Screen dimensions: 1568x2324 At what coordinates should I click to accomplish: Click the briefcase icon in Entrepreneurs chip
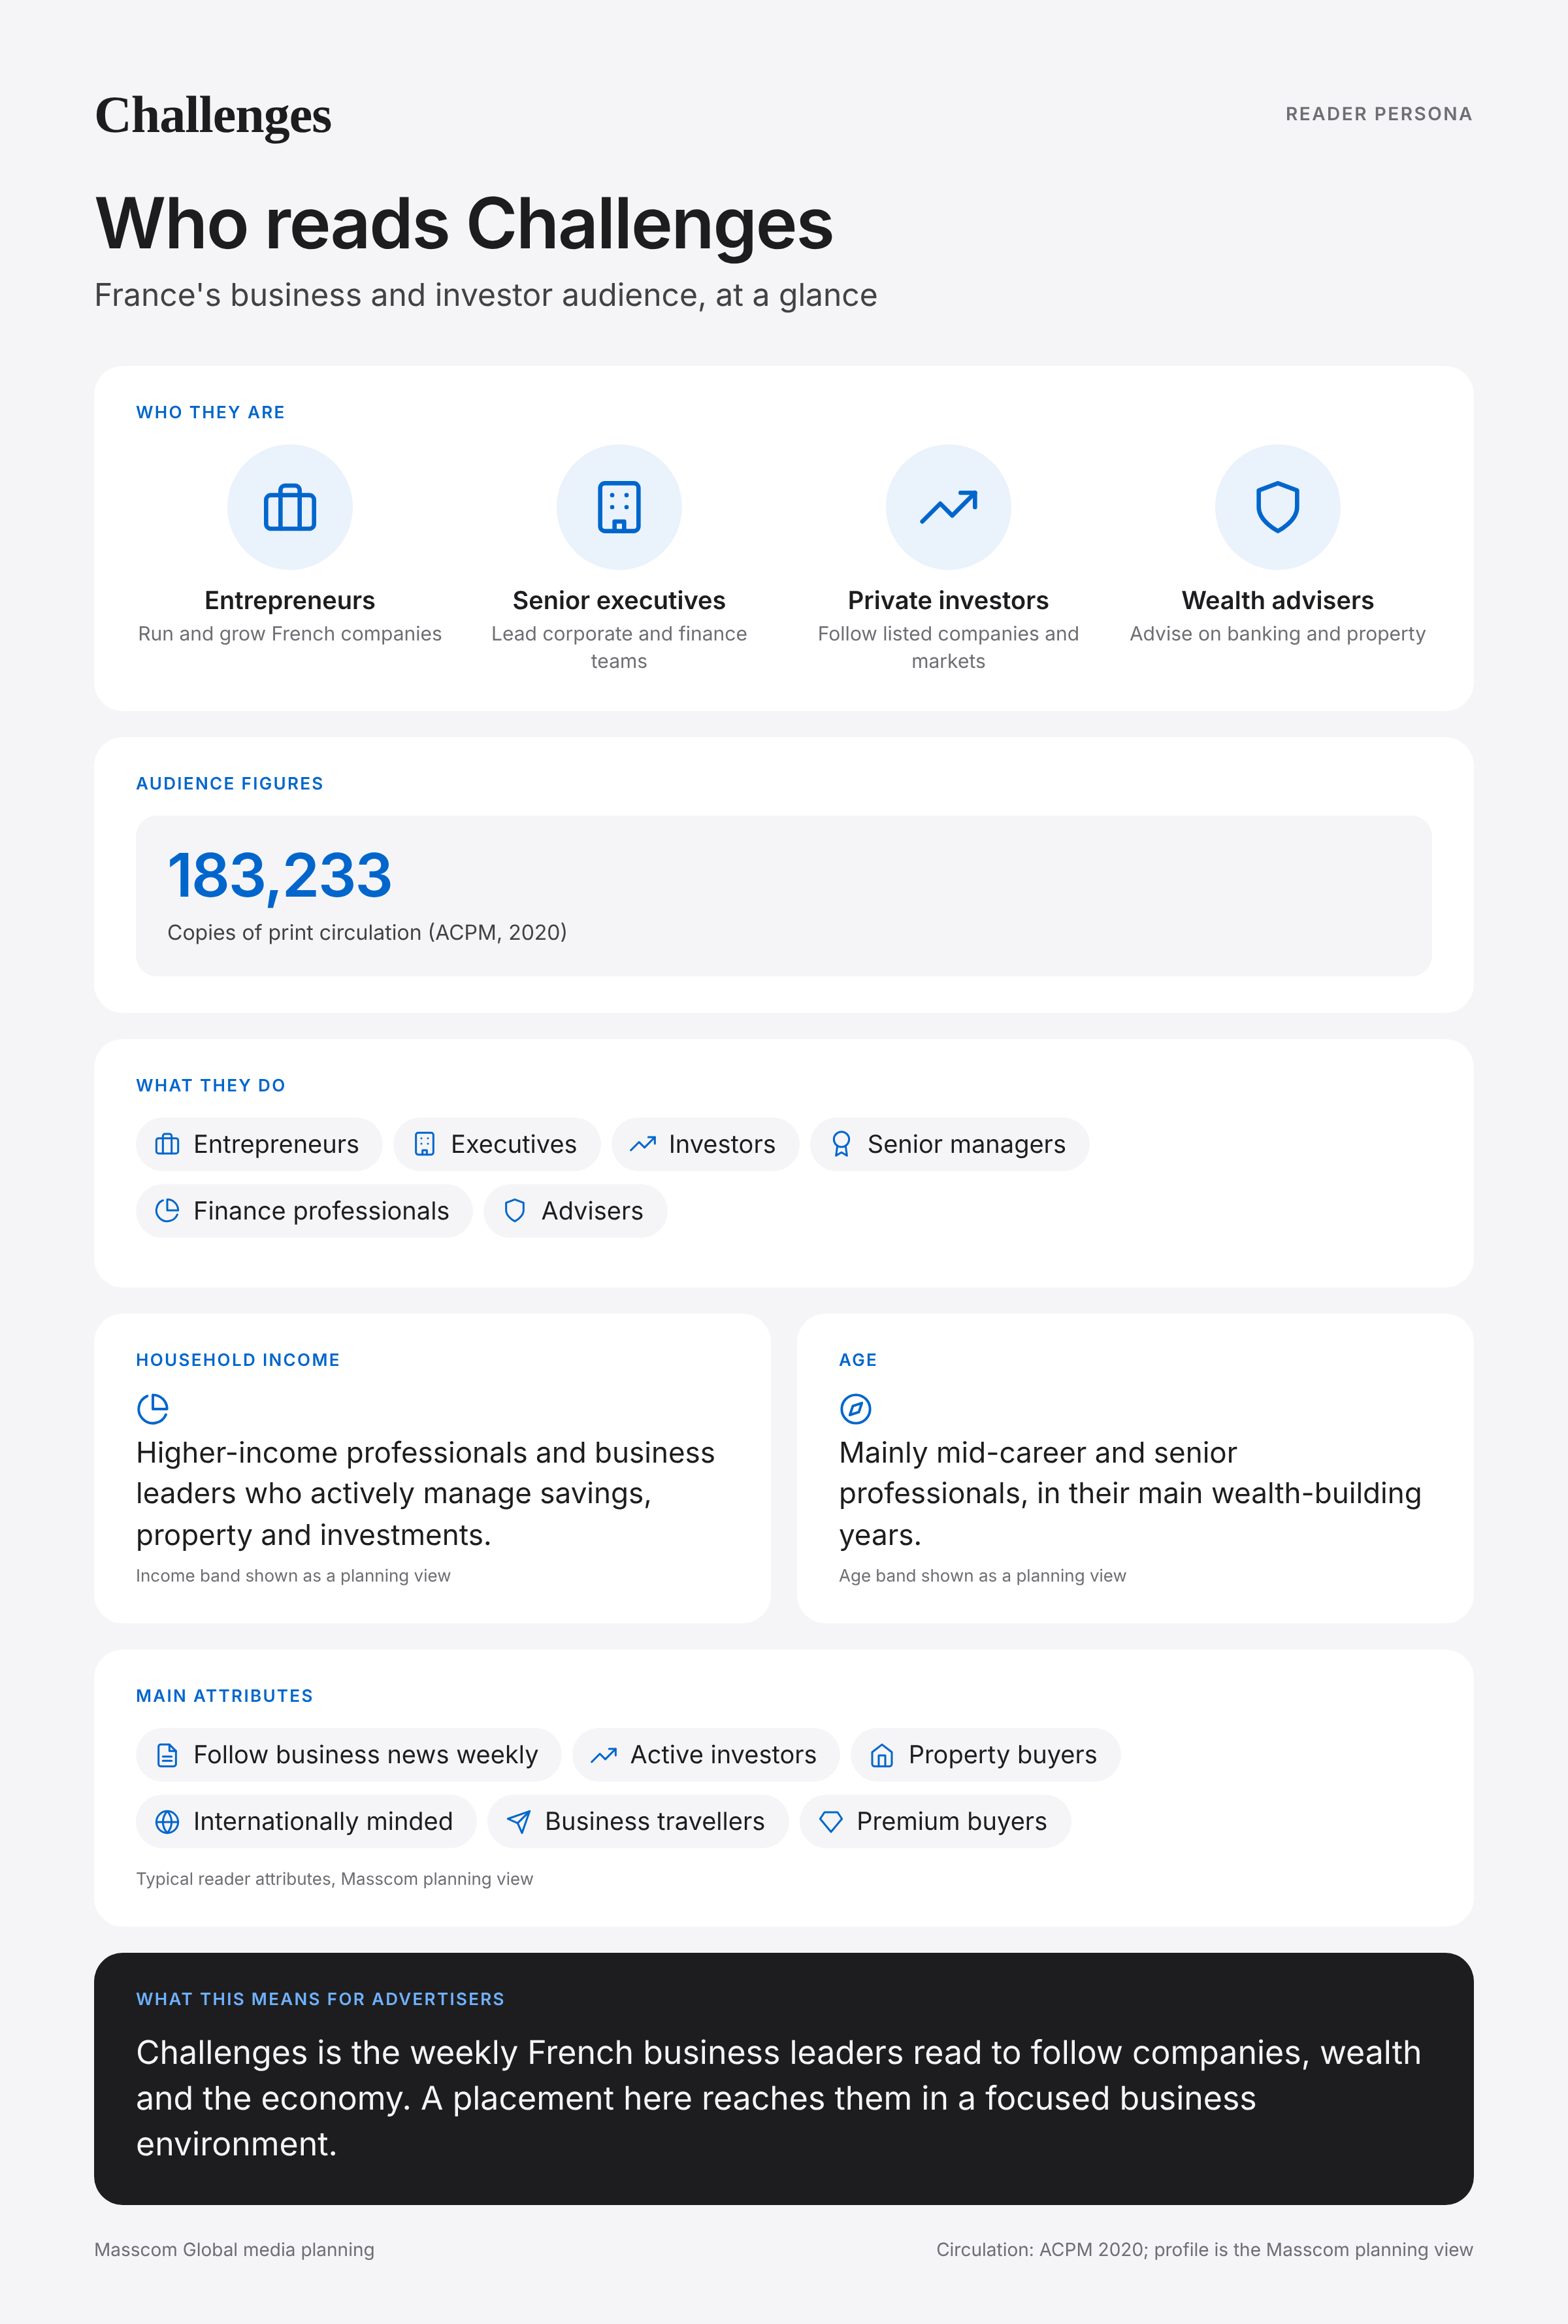point(167,1144)
